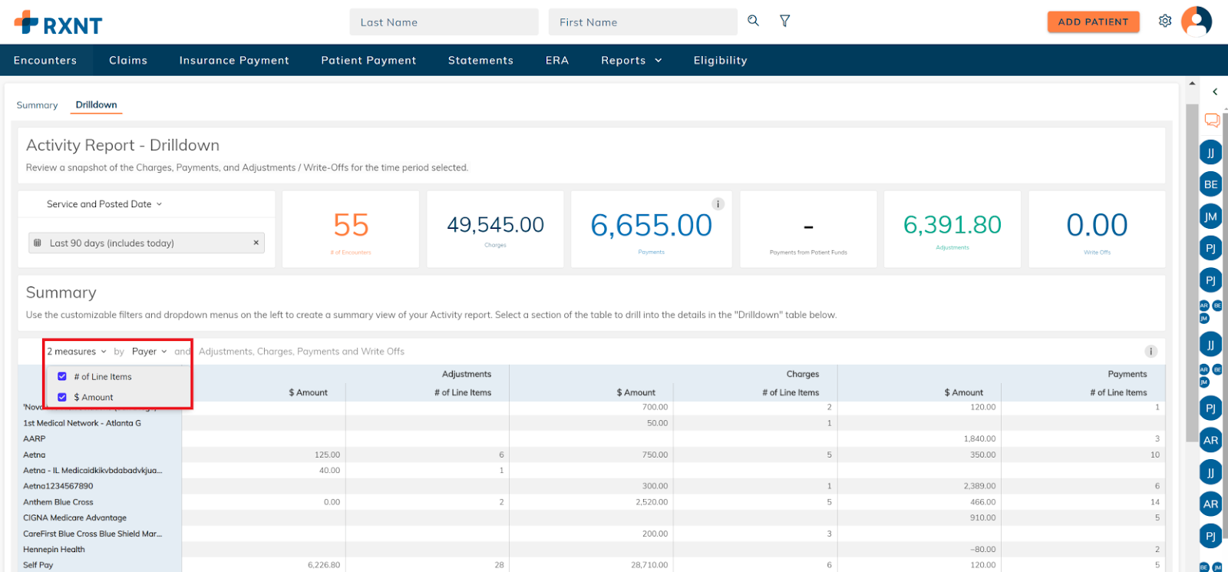Go to Encounters in the navigation bar

45,60
